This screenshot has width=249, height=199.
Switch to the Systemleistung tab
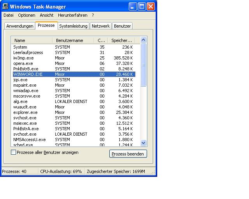point(73,26)
